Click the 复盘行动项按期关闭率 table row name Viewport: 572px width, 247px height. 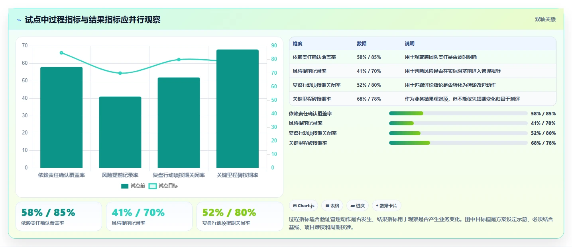(316, 85)
